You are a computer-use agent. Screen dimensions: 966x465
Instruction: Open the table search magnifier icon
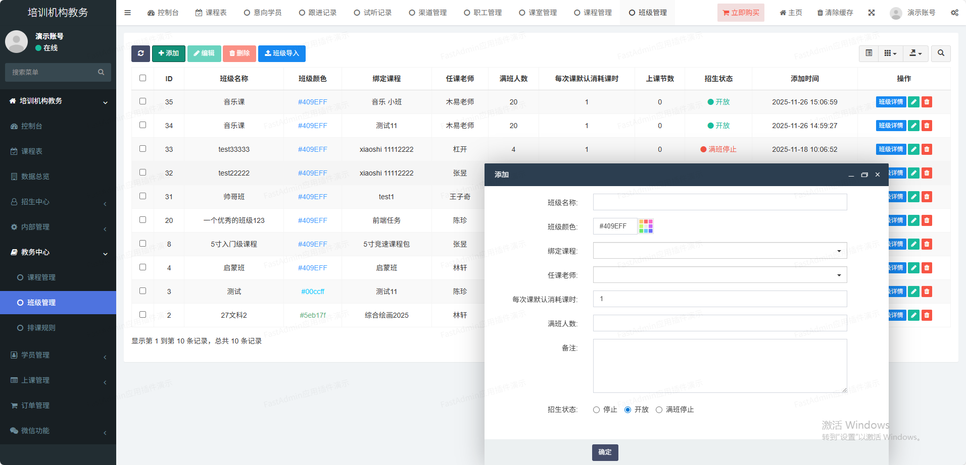coord(941,53)
